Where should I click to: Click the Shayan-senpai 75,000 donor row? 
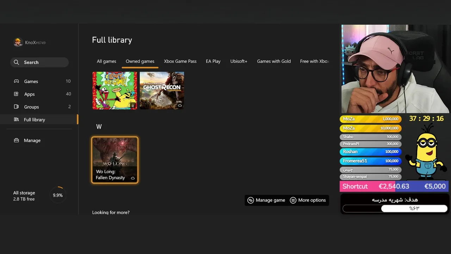[x=370, y=176]
